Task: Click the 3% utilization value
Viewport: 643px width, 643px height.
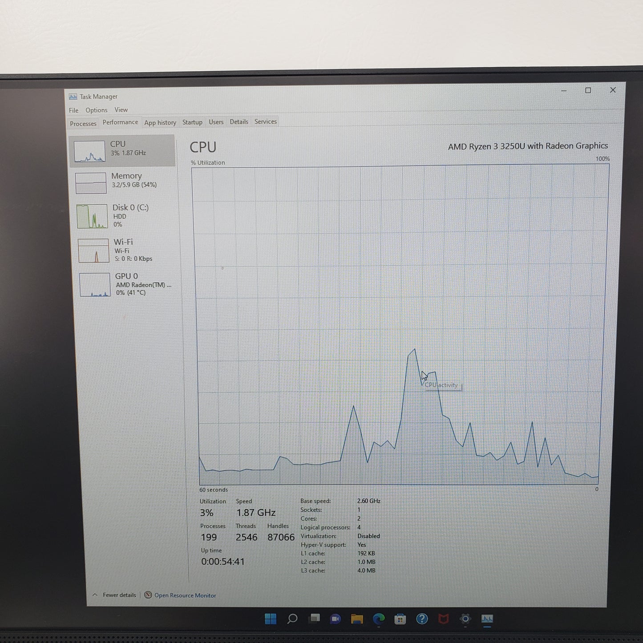Action: coord(206,513)
